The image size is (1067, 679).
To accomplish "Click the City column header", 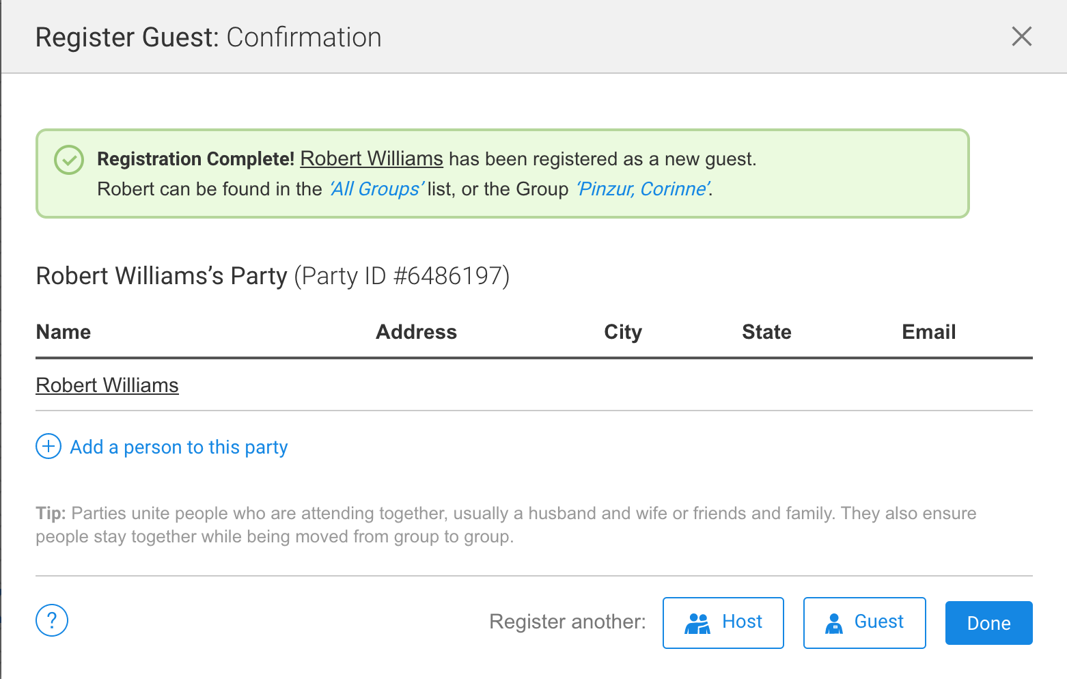I will [622, 332].
